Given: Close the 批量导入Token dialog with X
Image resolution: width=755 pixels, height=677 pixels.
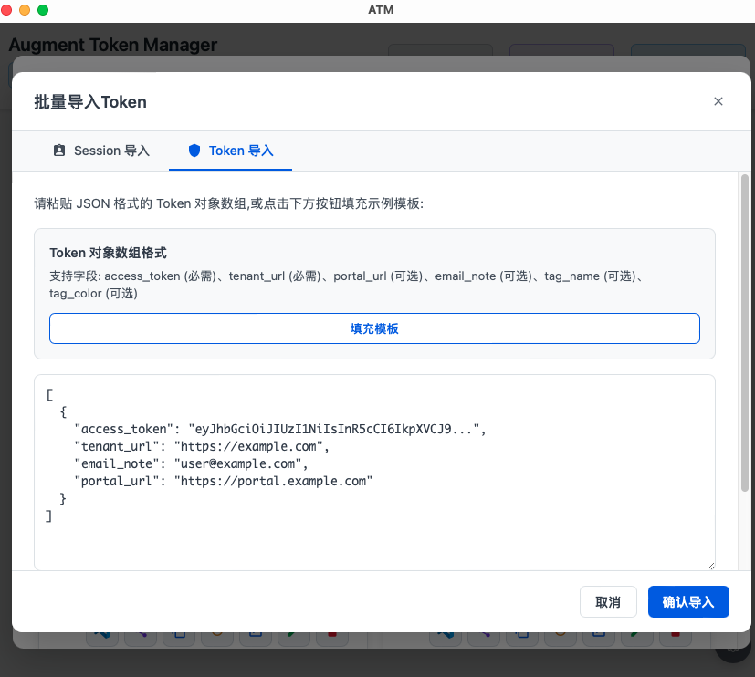Looking at the screenshot, I should tap(718, 101).
